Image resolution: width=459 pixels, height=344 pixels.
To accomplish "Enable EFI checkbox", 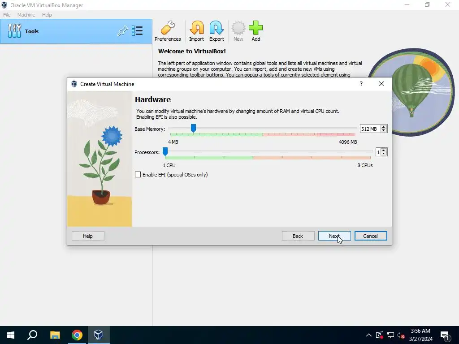I will coord(138,175).
